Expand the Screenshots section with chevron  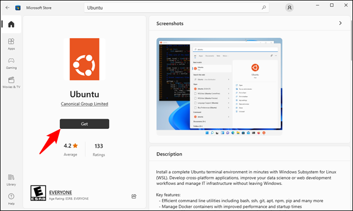coord(340,23)
